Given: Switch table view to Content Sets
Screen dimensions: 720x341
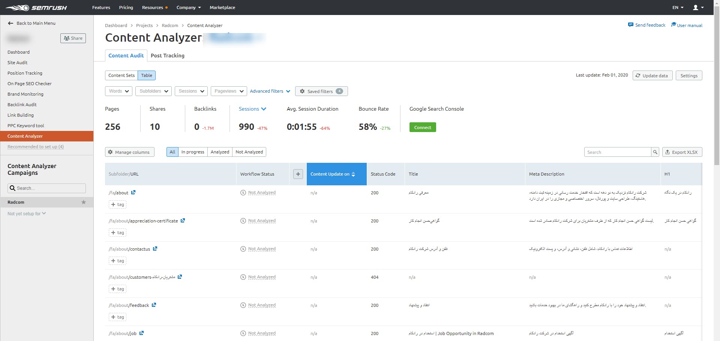Looking at the screenshot, I should point(121,75).
